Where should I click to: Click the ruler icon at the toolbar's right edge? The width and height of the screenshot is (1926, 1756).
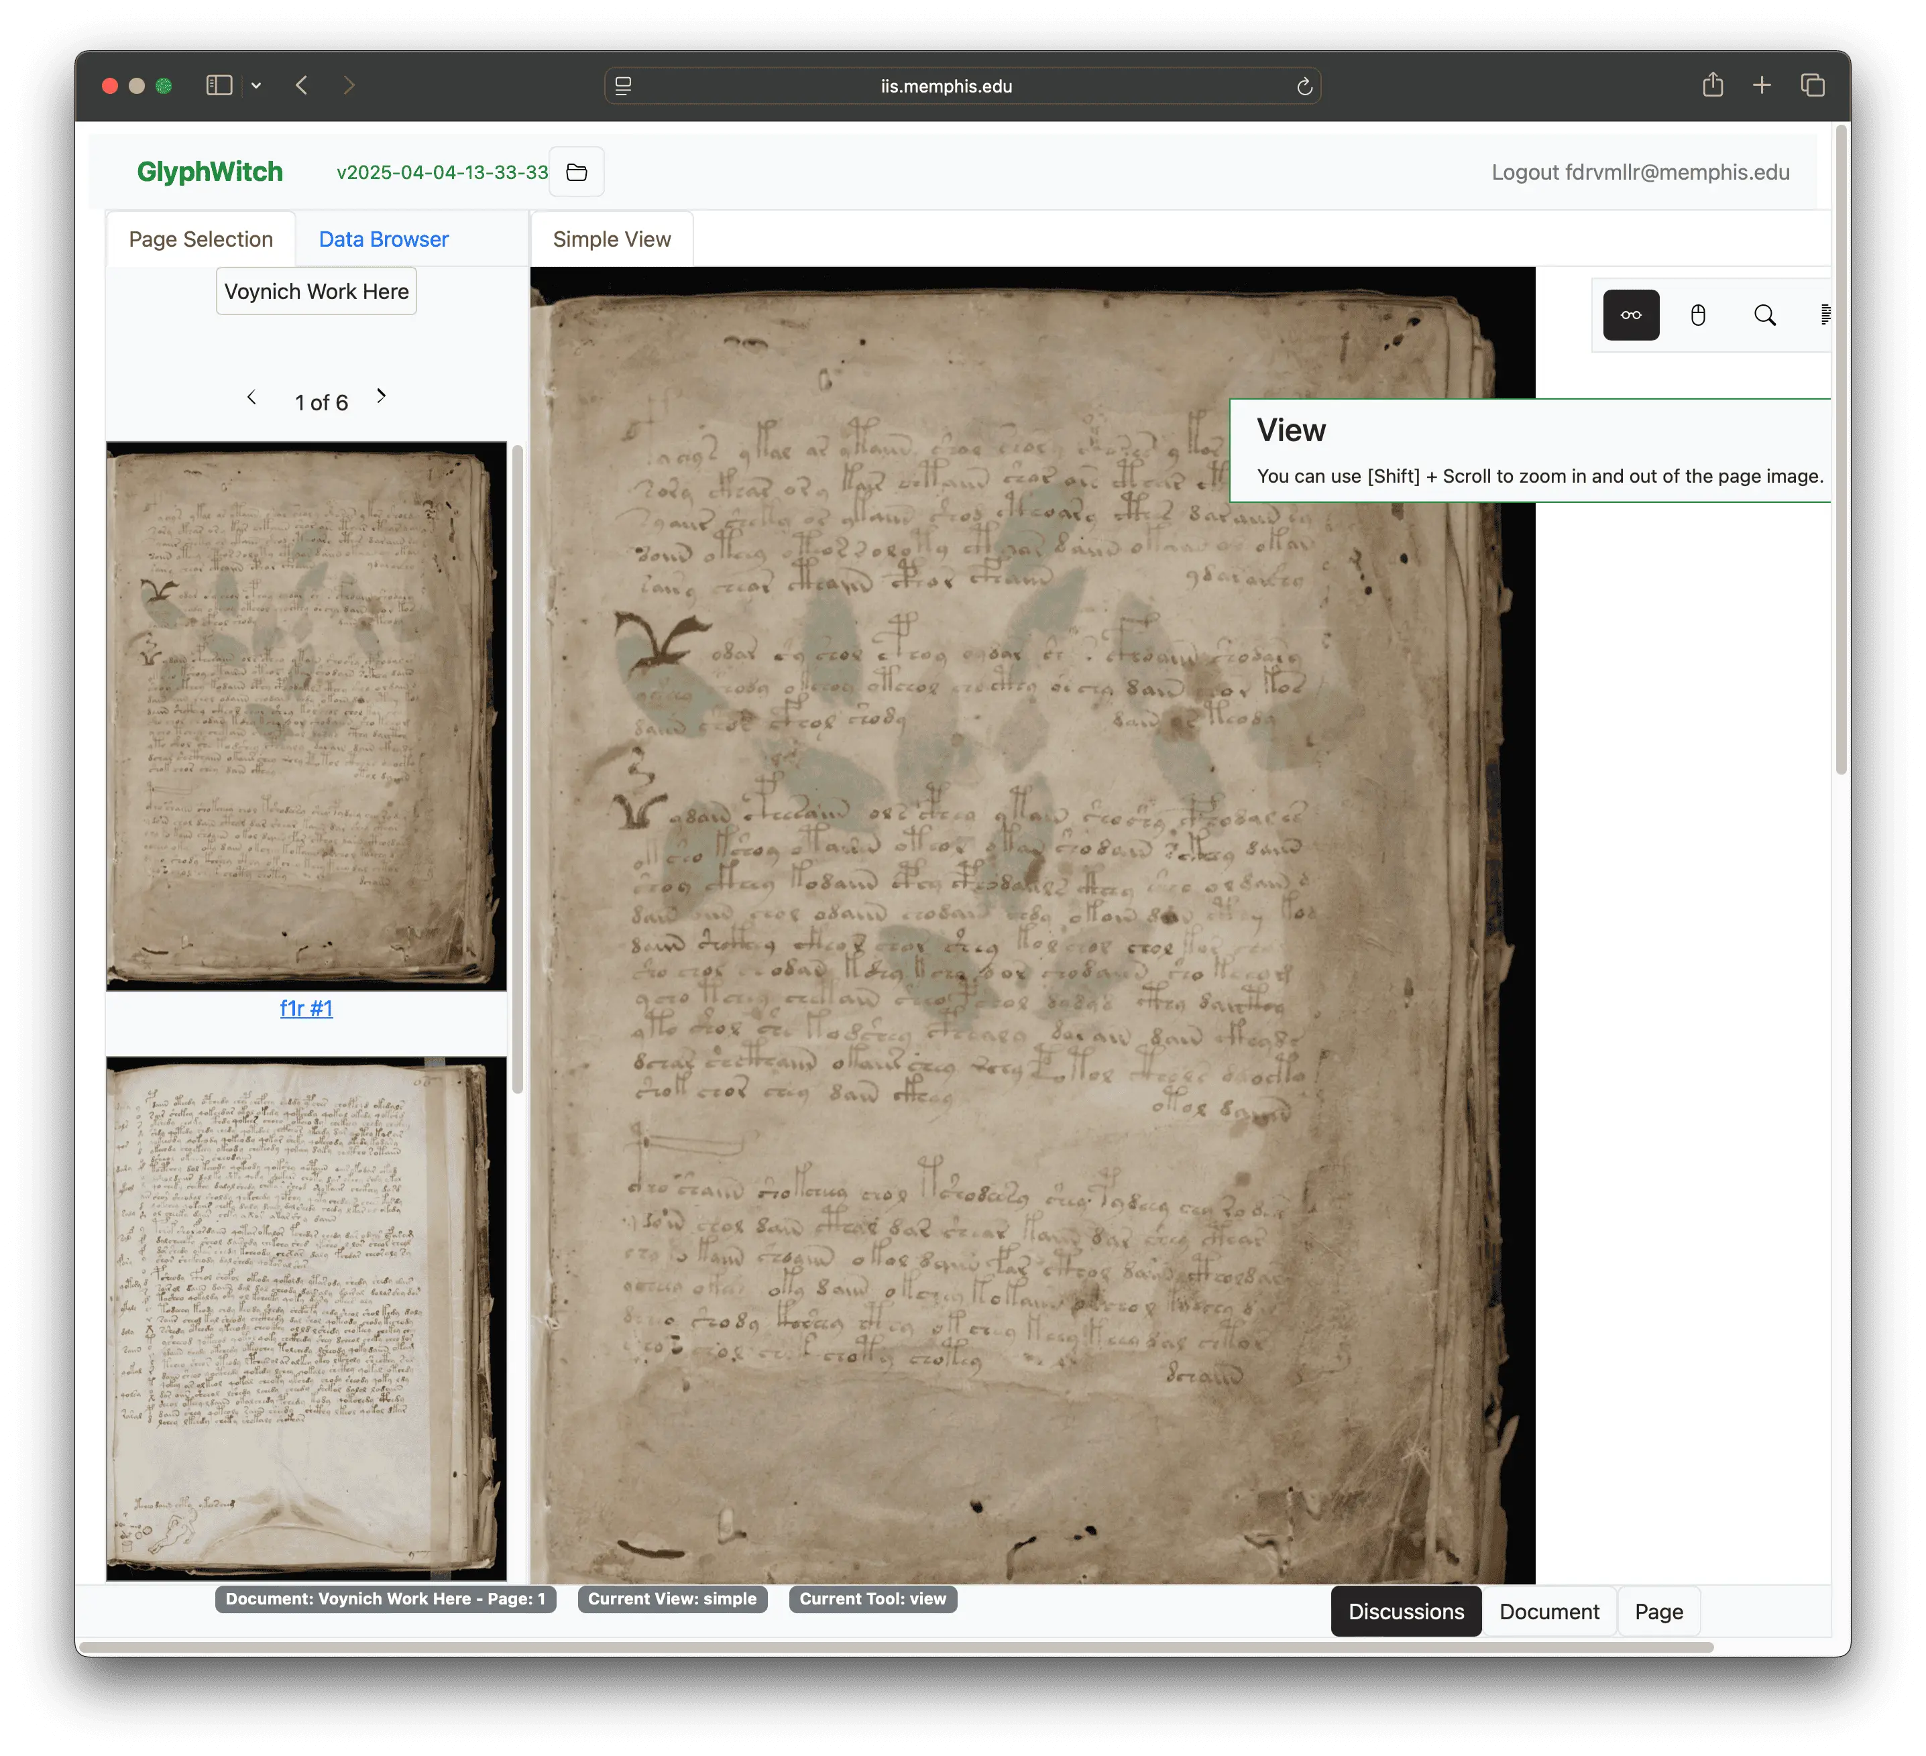[1827, 314]
